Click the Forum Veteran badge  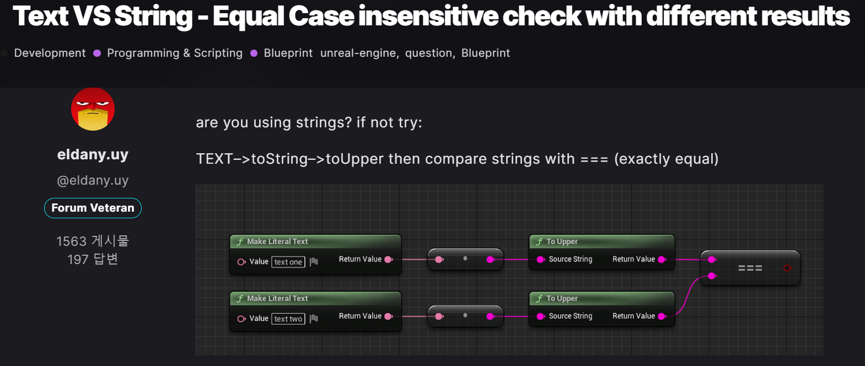click(x=93, y=208)
